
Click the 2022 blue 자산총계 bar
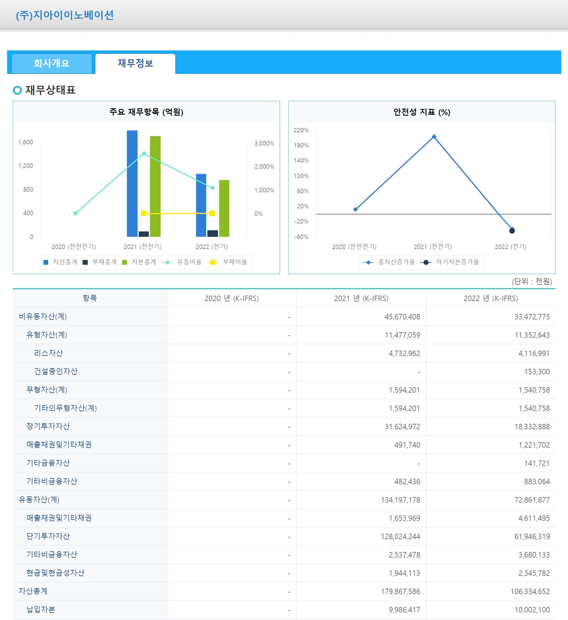[201, 205]
